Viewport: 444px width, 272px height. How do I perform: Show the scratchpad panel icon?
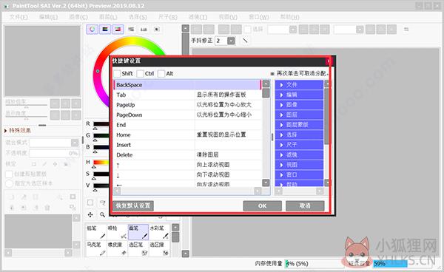[157, 29]
